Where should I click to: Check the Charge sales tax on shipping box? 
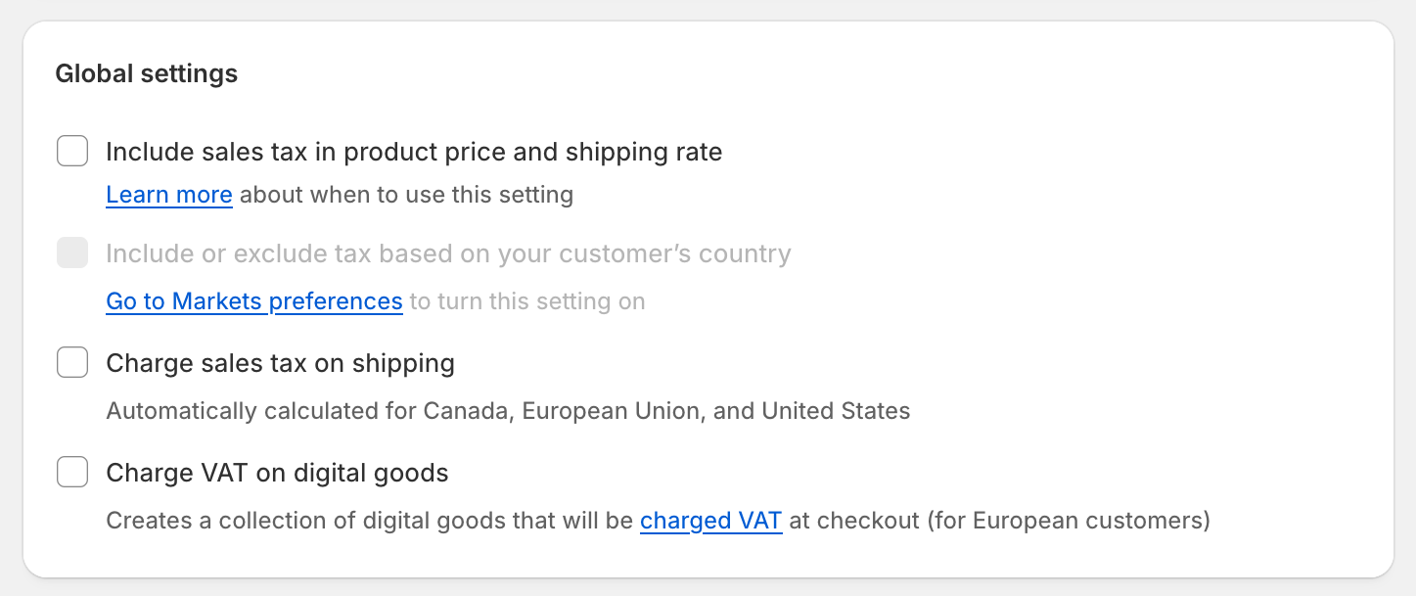coord(72,362)
